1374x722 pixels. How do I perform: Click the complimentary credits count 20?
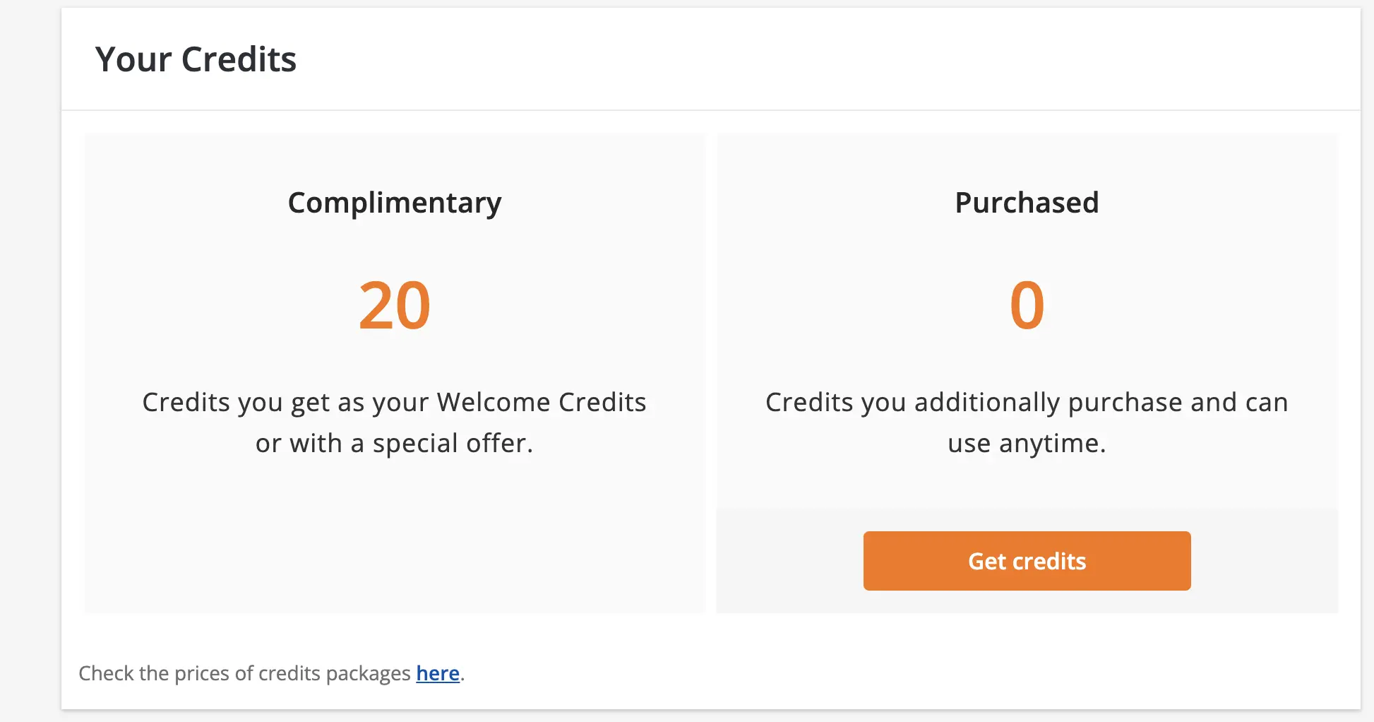pyautogui.click(x=395, y=305)
